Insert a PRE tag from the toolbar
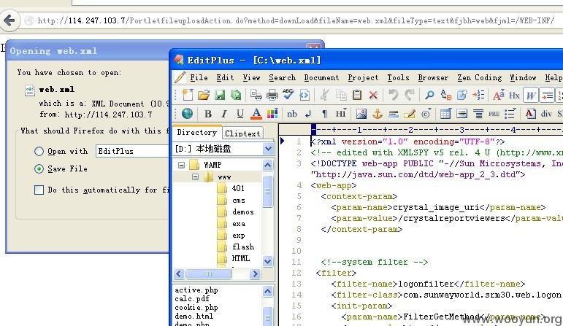The image size is (563, 326). coord(494,114)
